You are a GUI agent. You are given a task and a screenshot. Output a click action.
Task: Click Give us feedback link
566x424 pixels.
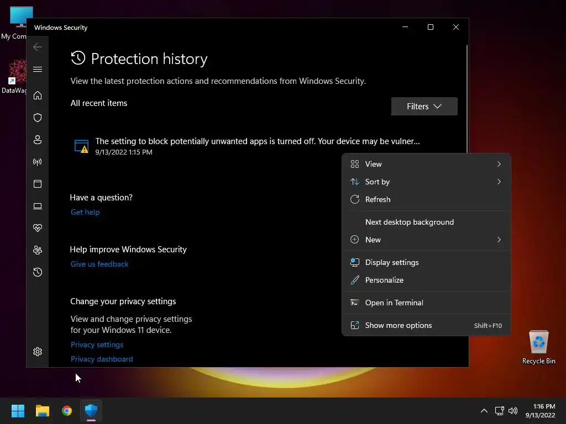99,264
